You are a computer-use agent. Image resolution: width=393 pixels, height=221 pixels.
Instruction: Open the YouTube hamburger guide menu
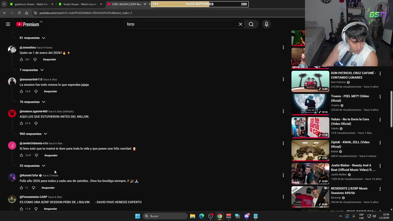[x=8, y=24]
